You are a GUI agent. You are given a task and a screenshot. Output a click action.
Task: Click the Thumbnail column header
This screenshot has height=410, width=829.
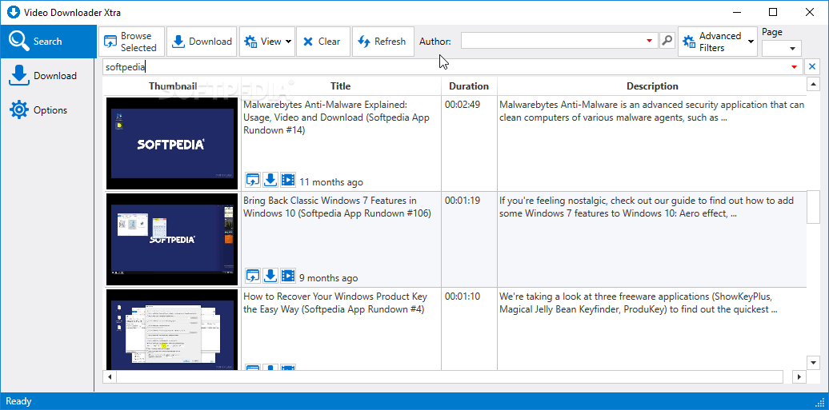click(173, 86)
